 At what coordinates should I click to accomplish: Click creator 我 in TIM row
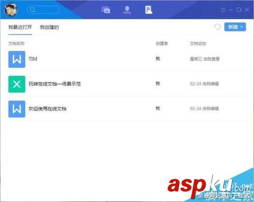(158, 58)
